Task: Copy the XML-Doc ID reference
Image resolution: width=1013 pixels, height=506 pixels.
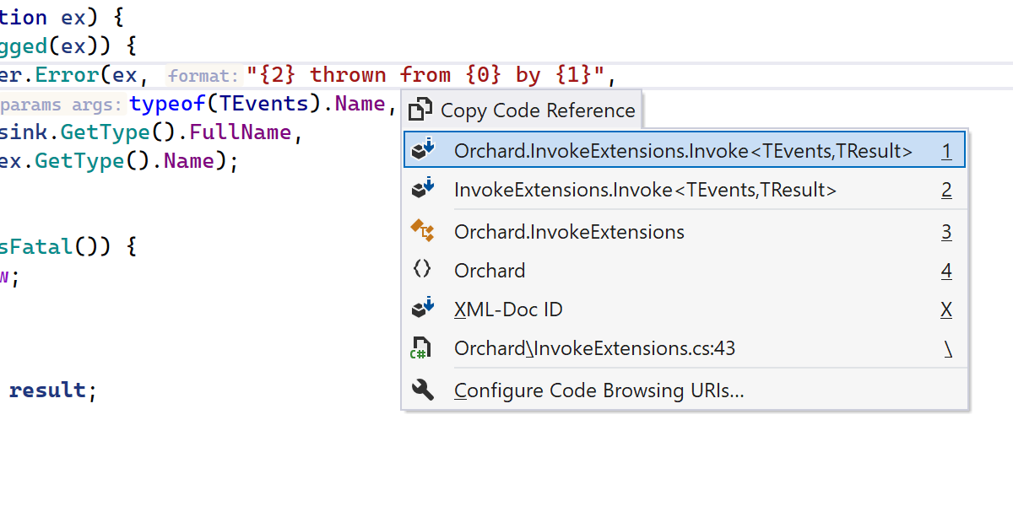Action: coord(508,310)
